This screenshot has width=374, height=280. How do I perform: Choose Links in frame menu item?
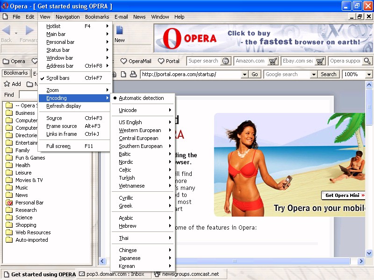click(x=74, y=134)
